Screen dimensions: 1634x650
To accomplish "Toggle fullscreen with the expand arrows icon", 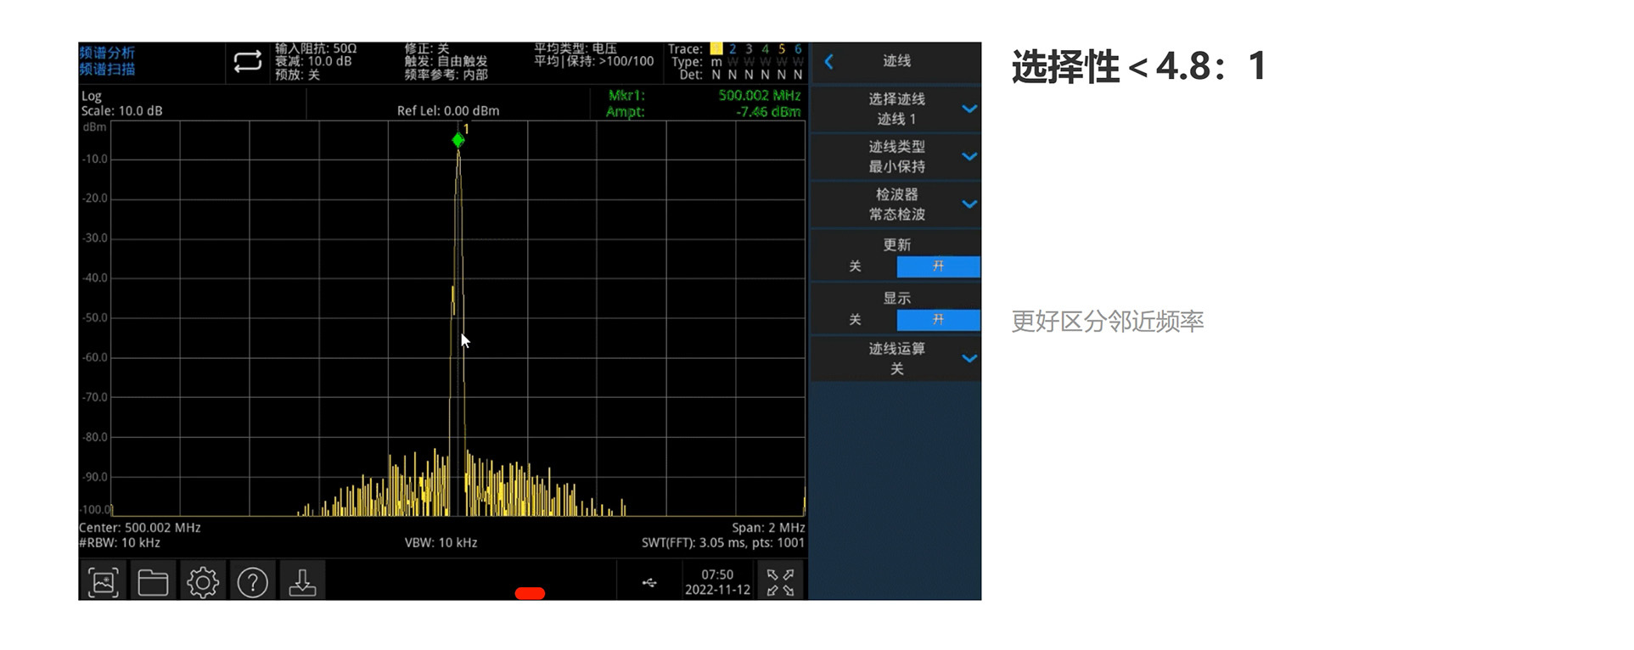I will click(780, 582).
